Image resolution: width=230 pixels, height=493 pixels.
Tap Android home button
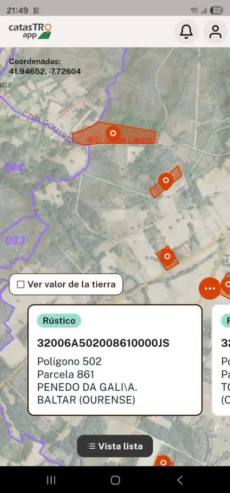click(x=115, y=480)
